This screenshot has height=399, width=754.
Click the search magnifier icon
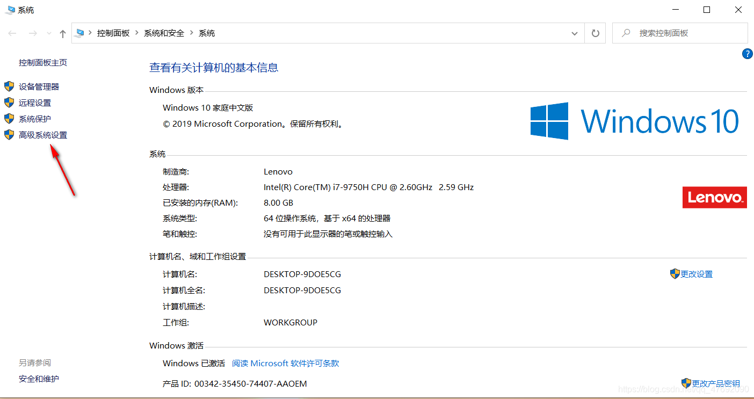tap(626, 33)
